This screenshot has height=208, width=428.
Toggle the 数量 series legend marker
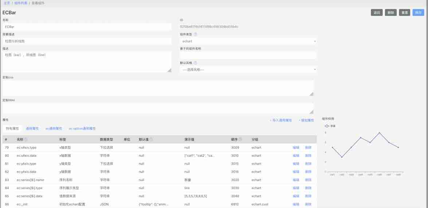point(327,126)
